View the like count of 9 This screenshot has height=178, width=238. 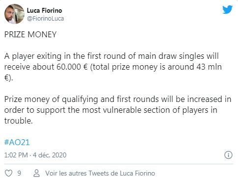tap(19, 173)
